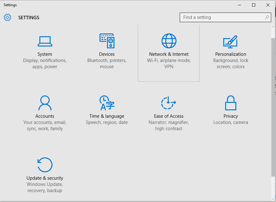
Task: Click the Time & language clock icon
Action: point(107,103)
